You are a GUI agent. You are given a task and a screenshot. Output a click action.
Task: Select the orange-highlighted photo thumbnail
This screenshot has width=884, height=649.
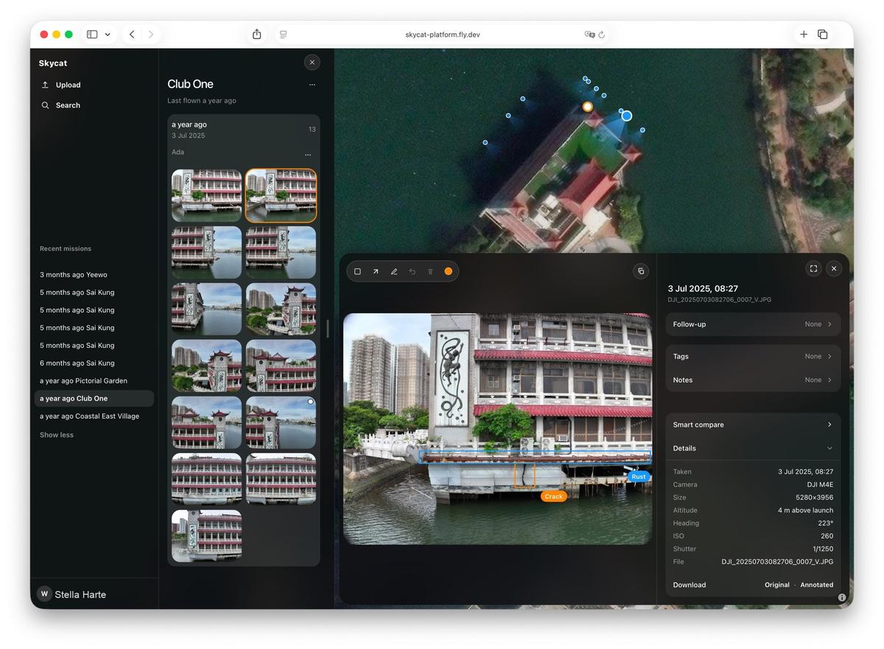[281, 195]
